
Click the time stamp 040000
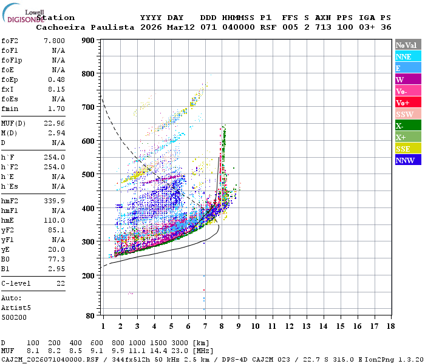click(238, 27)
